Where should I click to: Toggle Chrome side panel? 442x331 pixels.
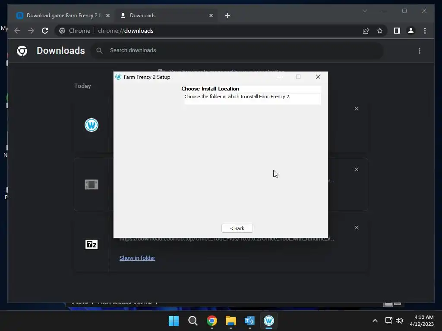pos(397,31)
